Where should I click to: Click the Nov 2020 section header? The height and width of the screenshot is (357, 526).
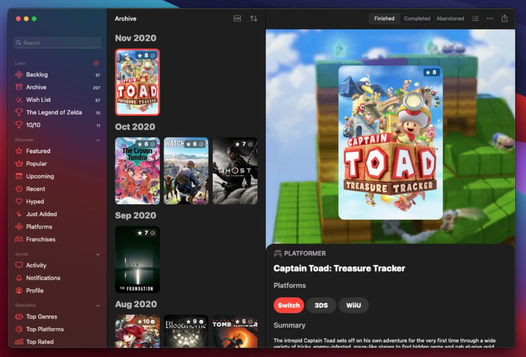[x=136, y=38]
